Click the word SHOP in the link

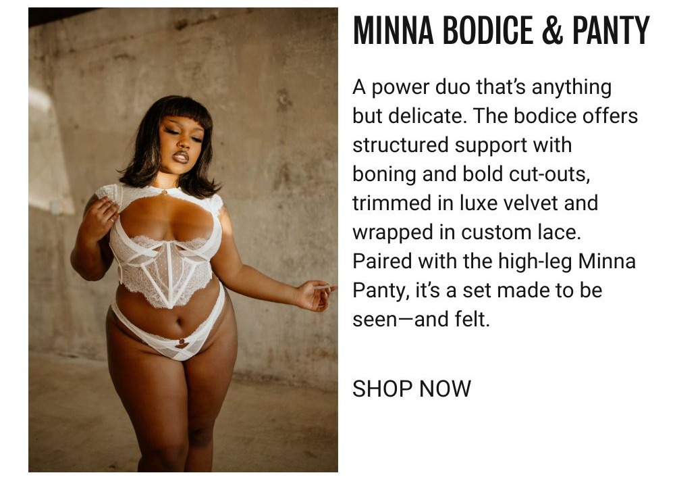click(382, 389)
